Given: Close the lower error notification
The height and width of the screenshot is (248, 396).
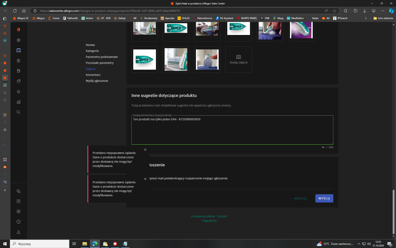Looking at the screenshot, I should (145, 179).
